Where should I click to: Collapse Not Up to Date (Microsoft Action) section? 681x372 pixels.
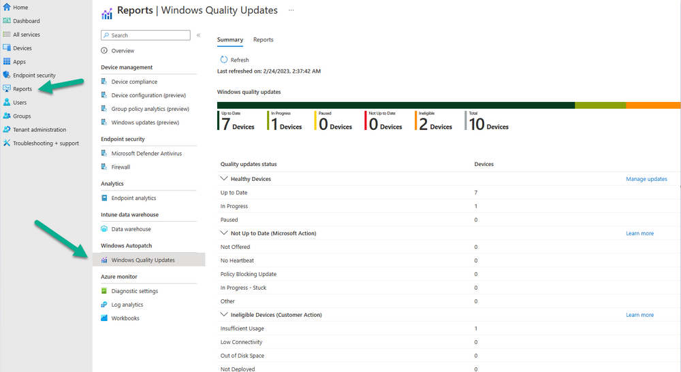[x=224, y=233]
